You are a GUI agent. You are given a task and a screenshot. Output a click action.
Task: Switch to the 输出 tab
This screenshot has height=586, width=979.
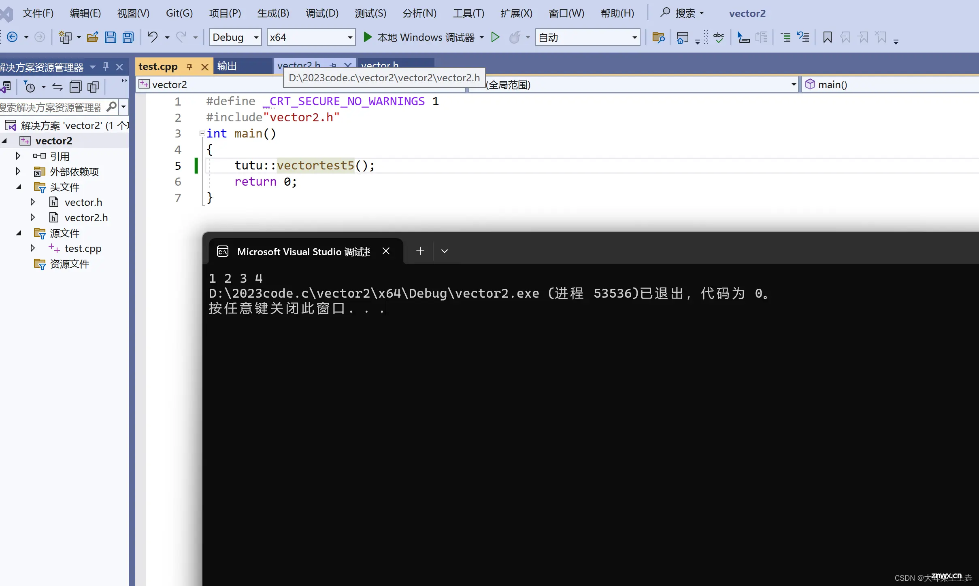tap(243, 66)
